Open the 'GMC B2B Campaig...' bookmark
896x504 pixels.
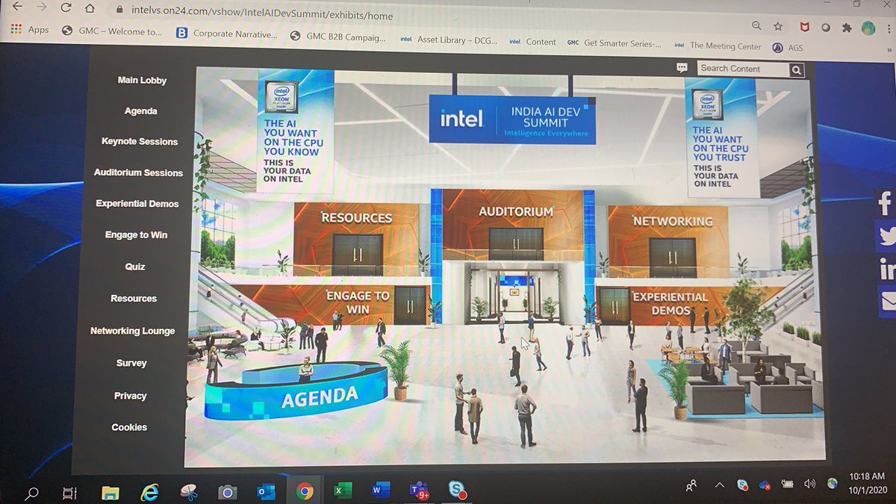coord(338,36)
